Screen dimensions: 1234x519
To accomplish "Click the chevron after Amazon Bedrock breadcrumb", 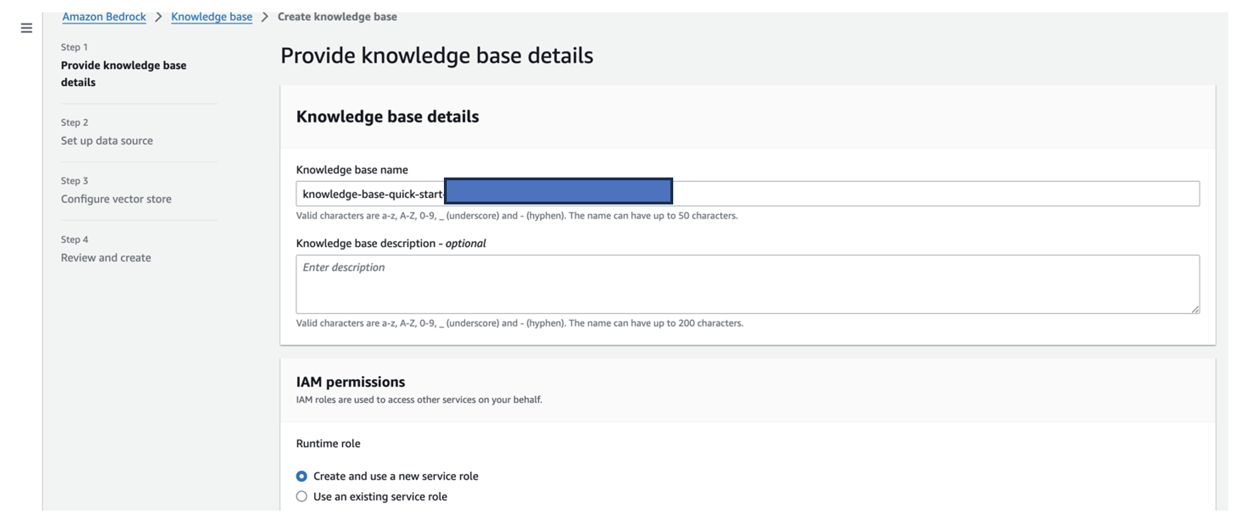I will coord(158,17).
